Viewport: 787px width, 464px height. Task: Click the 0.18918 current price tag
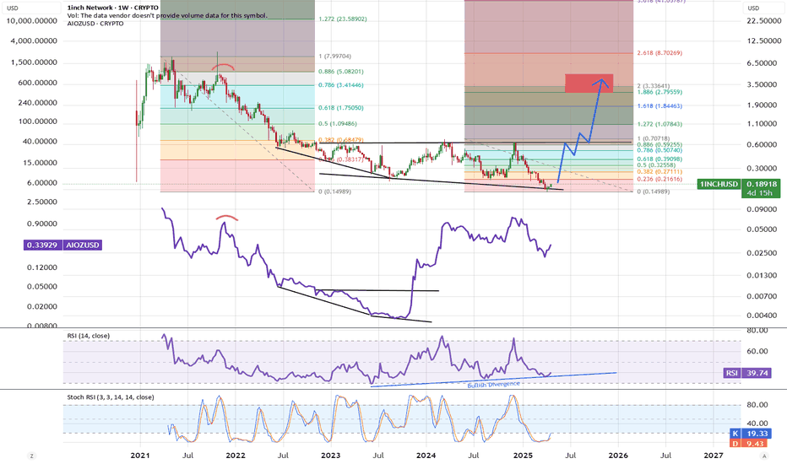click(761, 184)
